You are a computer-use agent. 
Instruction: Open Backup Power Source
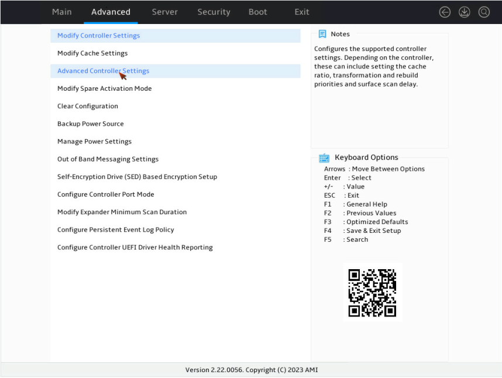176,123
